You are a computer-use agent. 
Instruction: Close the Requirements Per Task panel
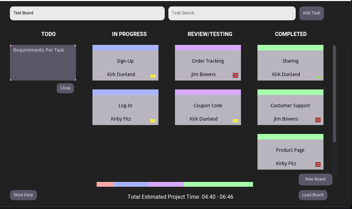[x=65, y=88]
